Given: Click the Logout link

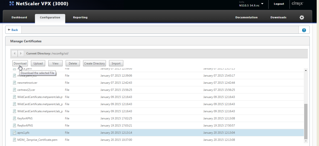Looking at the screenshot, I should (x=279, y=4).
